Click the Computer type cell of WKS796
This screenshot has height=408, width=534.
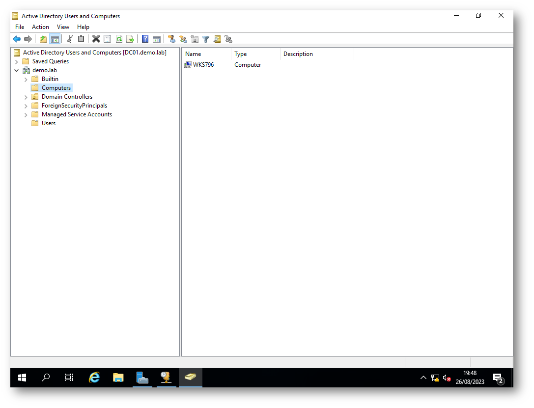248,65
